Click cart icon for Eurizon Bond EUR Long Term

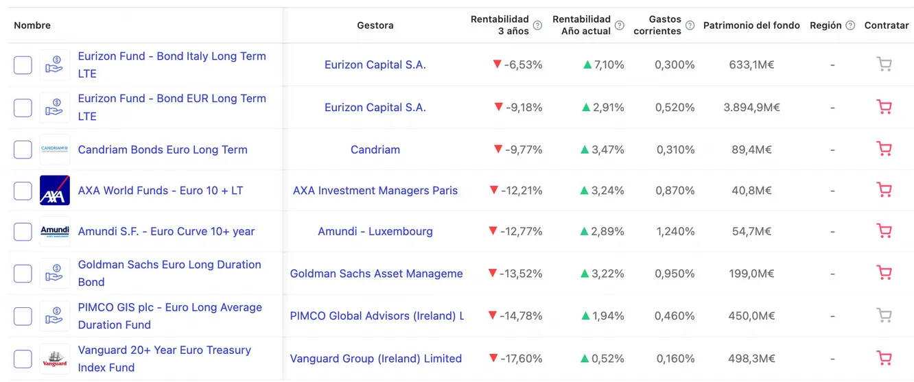[x=884, y=108]
